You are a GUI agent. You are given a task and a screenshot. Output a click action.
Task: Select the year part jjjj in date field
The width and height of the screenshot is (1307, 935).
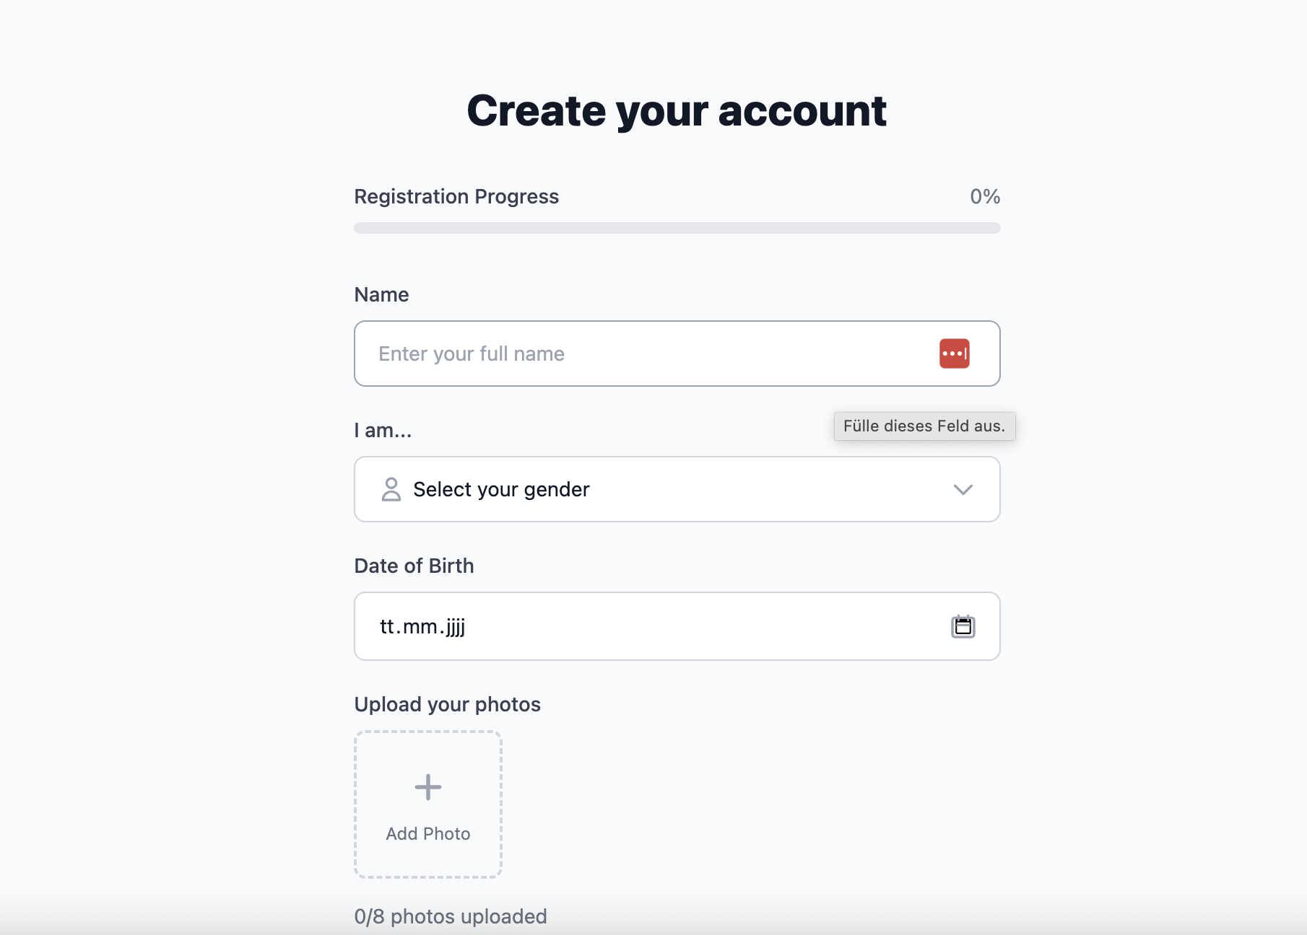pos(455,626)
